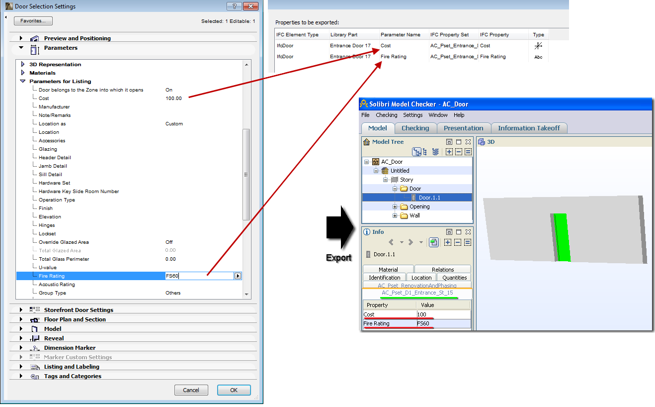Open the Window menu in Solibri
The image size is (655, 407).
pos(438,115)
